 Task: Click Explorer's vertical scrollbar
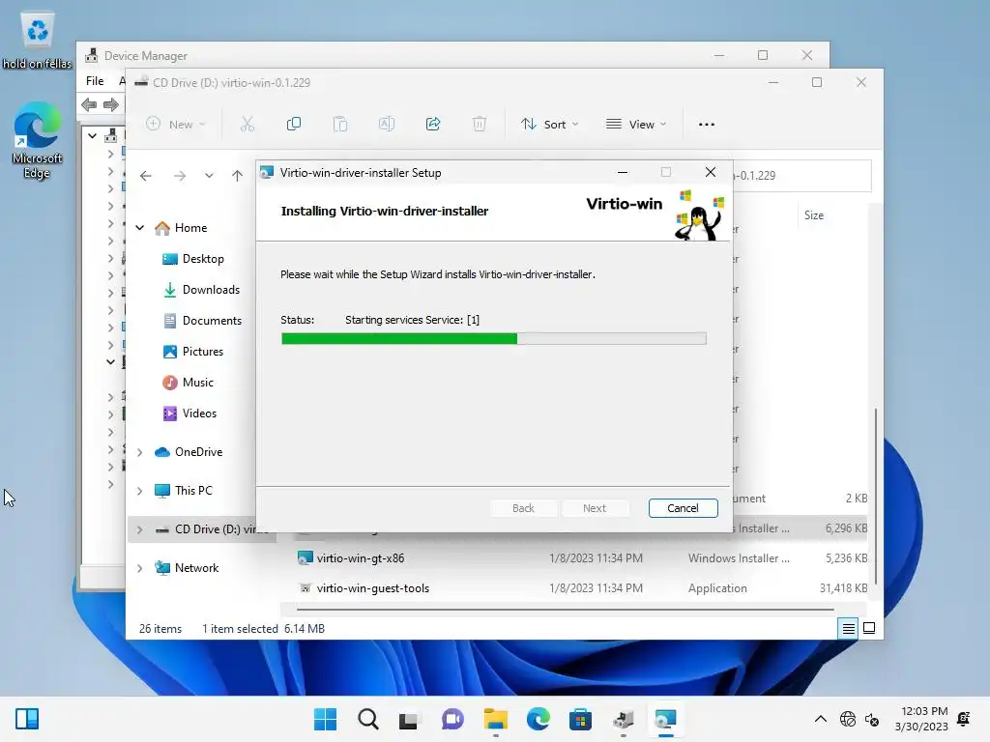tap(876, 496)
